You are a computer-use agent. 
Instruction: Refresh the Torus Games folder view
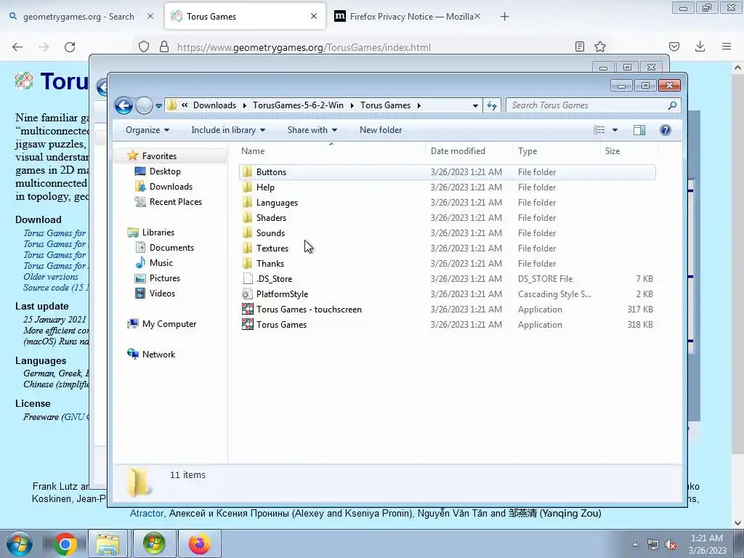(x=492, y=105)
